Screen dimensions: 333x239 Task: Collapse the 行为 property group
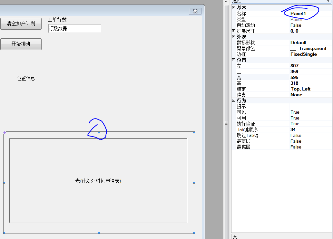pyautogui.click(x=234, y=100)
